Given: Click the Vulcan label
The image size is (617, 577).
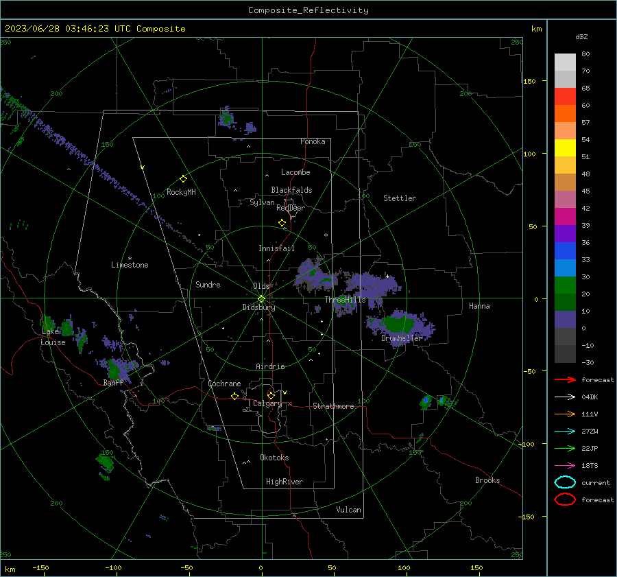Looking at the screenshot, I should (x=348, y=510).
